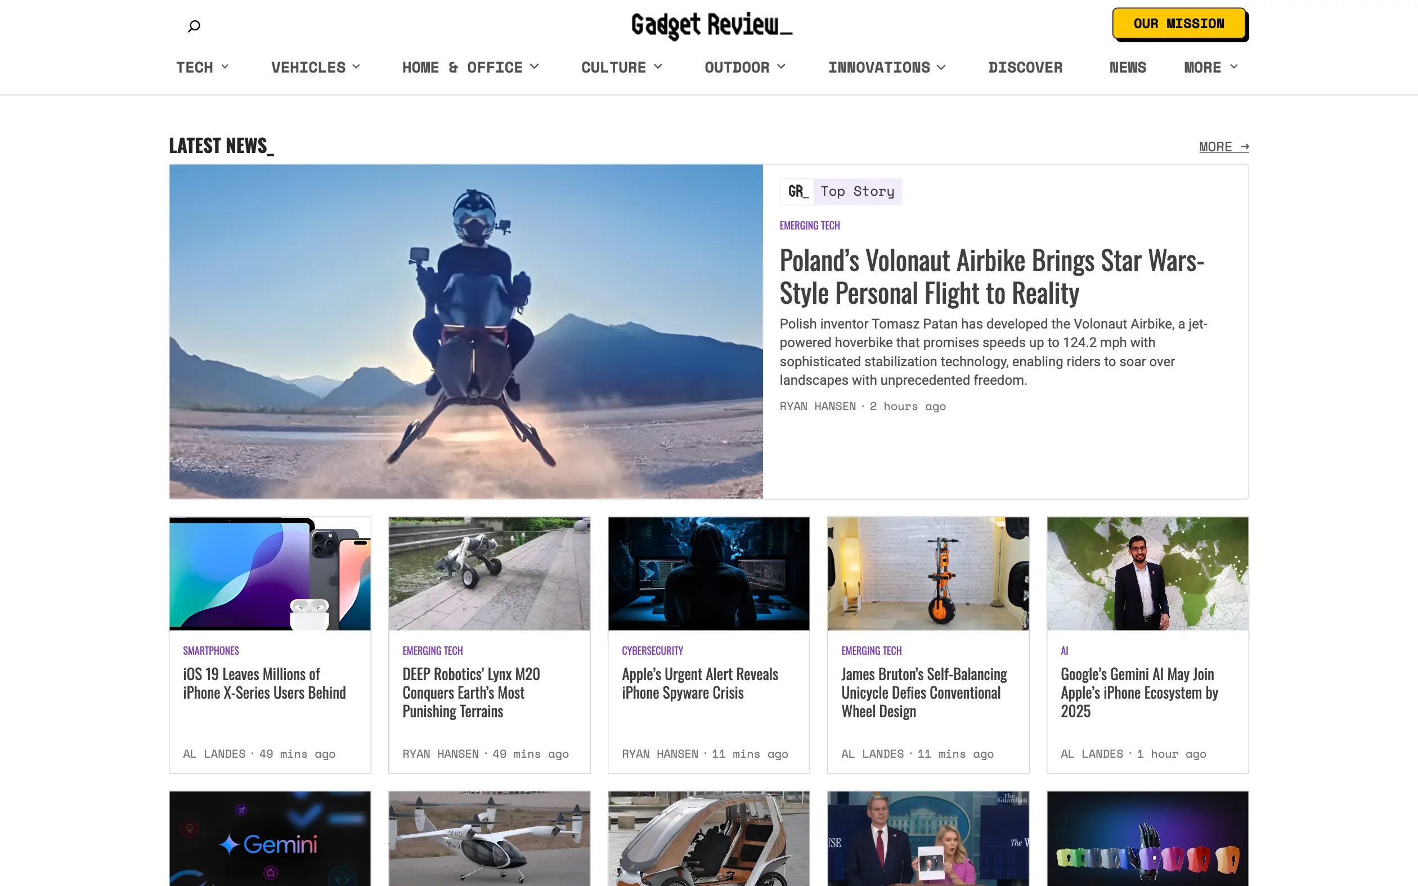
Task: Click the OUR MISSION button
Action: coord(1179,24)
